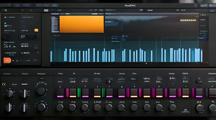Click the magenta strip after the first pad

67,93
